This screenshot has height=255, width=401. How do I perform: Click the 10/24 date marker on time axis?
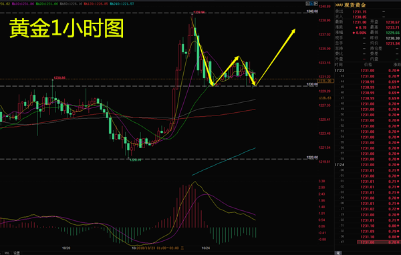coord(206,248)
